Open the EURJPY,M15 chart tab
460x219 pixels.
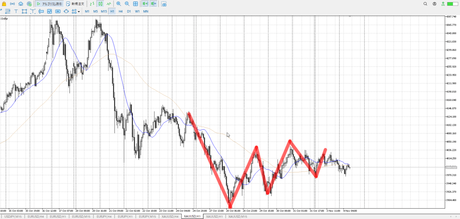[x=147, y=216]
